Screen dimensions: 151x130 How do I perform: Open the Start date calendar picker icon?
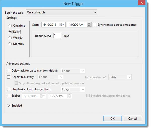point(62,25)
